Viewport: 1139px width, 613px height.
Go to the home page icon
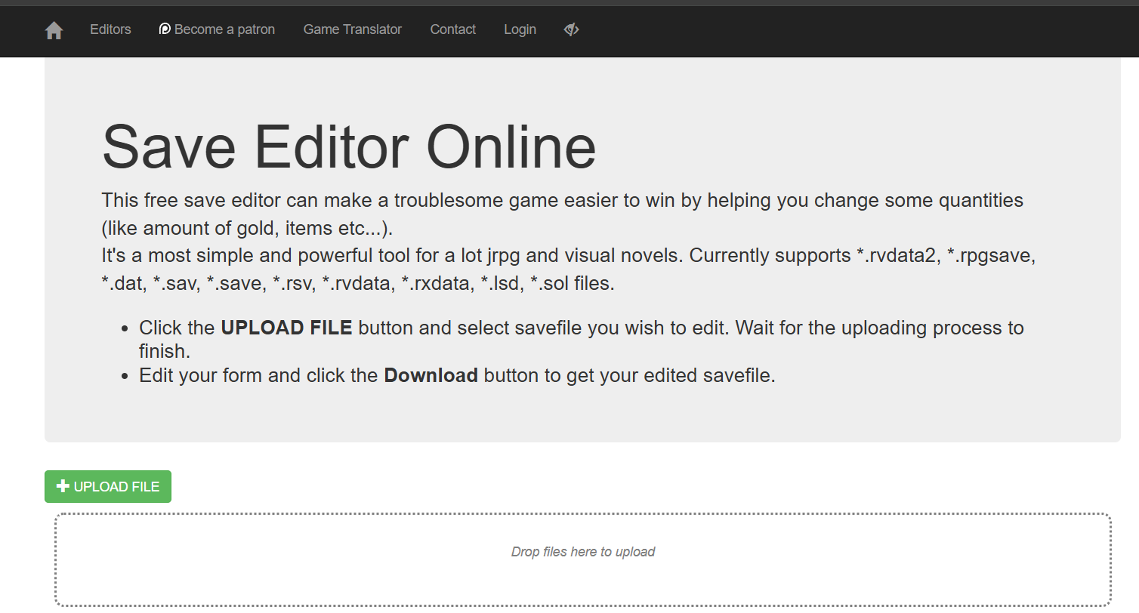[x=54, y=30]
